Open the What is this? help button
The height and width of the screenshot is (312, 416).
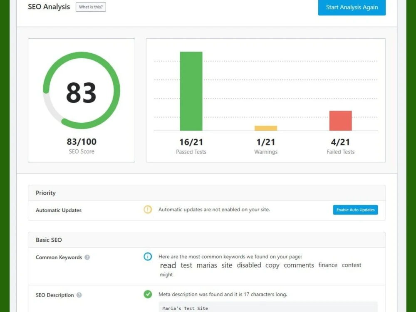pos(91,7)
